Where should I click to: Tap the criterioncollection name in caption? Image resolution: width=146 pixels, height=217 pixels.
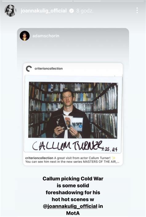[x=39, y=158]
